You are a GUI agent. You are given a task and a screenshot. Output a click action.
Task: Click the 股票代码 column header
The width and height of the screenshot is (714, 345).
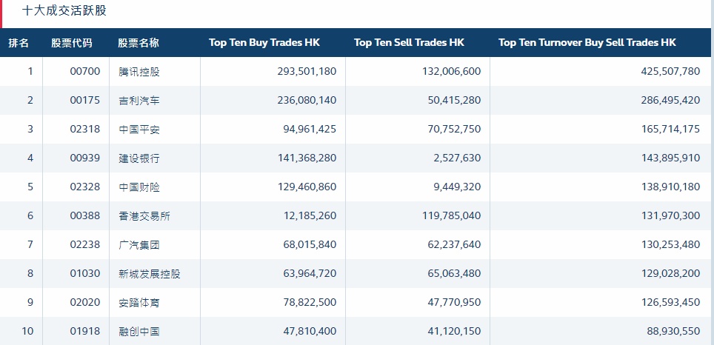pos(72,43)
